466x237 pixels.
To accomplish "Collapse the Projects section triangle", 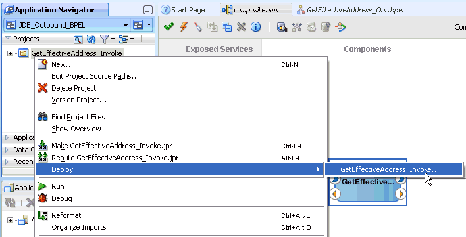I will (x=7, y=39).
